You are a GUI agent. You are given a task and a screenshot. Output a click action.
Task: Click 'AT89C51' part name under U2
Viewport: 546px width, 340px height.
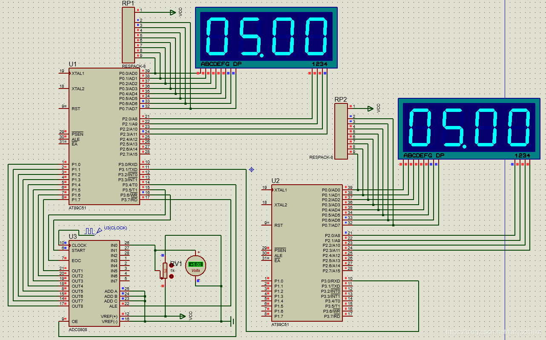click(x=280, y=324)
